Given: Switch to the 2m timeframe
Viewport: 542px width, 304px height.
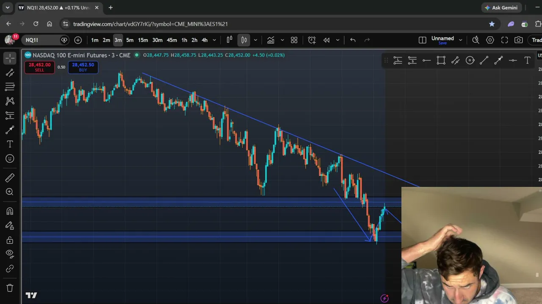Looking at the screenshot, I should tap(106, 40).
